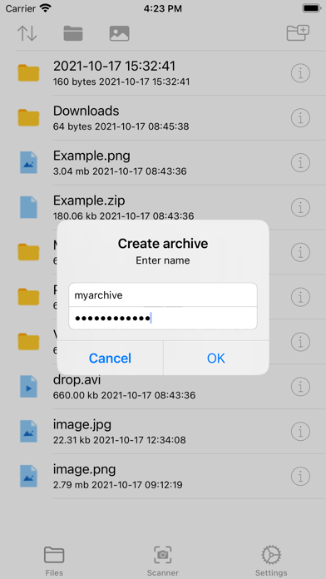
Task: Tap the Downloads folder icon
Action: [x=28, y=117]
